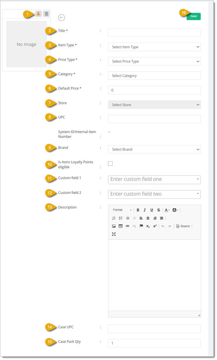Viewport: 217px width, 360px height.
Task: Open the Format dropdown in the editor
Action: point(122,210)
